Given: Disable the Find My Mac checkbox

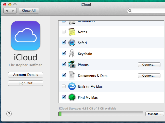Looking at the screenshot, I should [64, 97].
